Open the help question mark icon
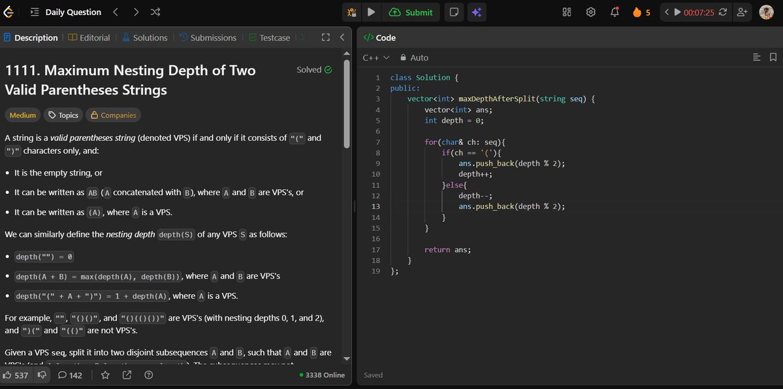The image size is (783, 389). coord(148,375)
